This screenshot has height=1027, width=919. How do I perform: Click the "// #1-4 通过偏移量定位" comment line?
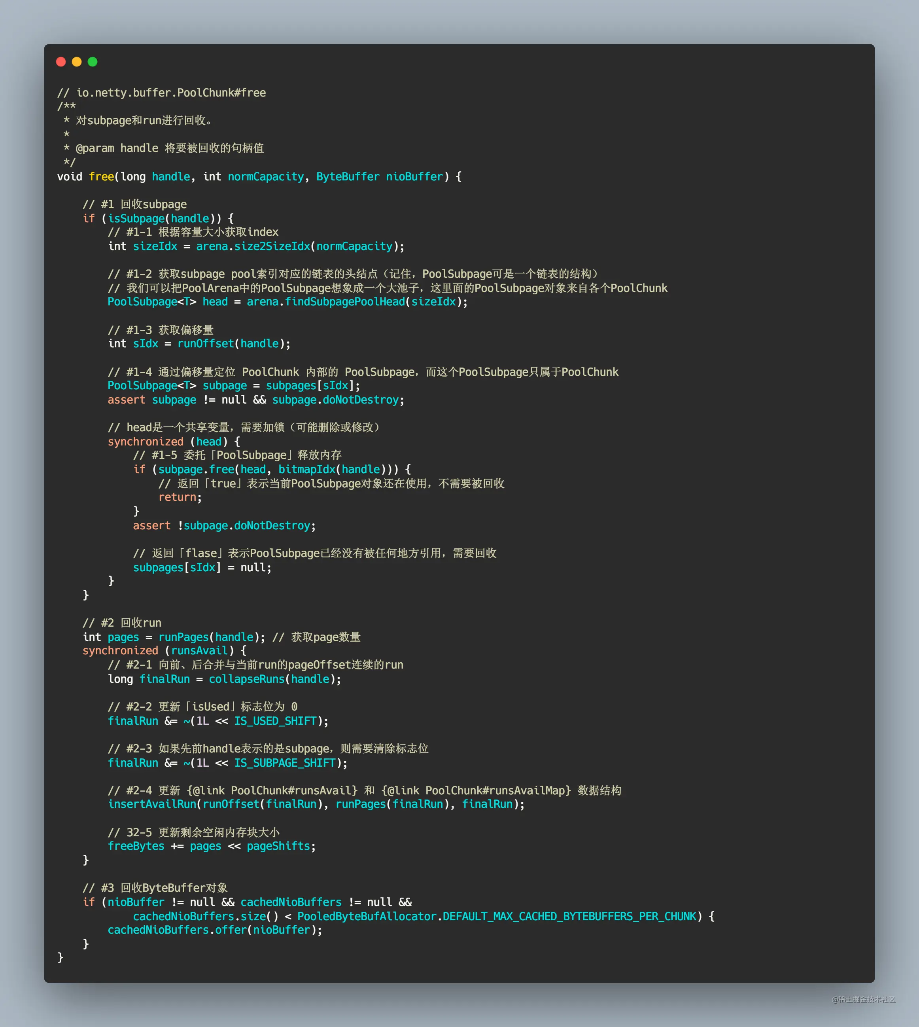pos(363,372)
